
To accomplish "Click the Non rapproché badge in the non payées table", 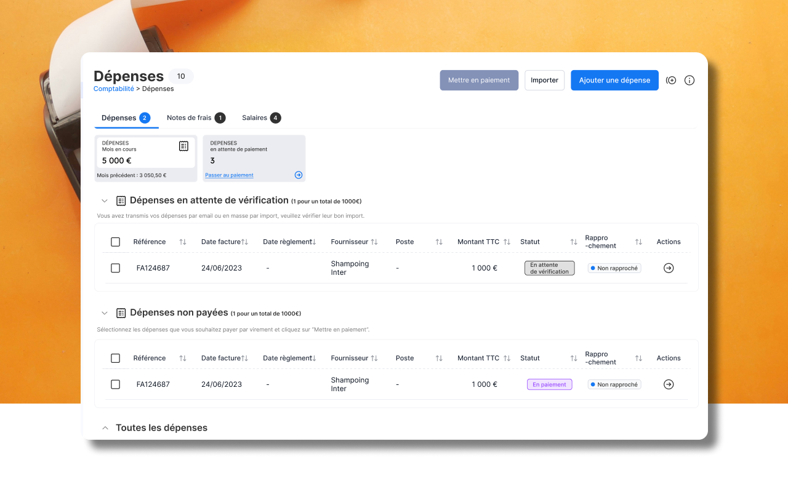I will (x=614, y=384).
